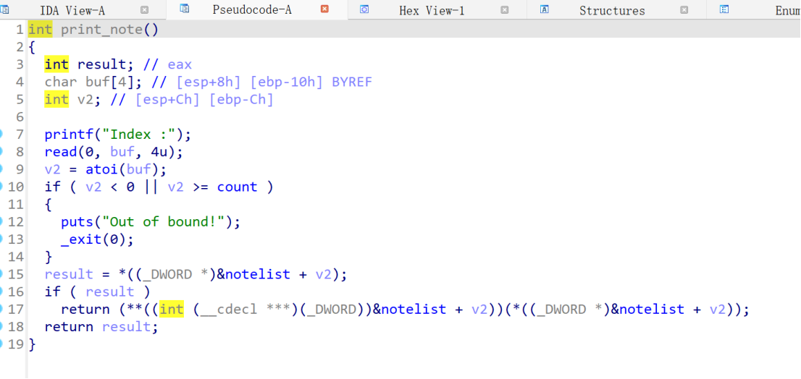Toggle breakpoint dot on line 17 return

click(1, 309)
